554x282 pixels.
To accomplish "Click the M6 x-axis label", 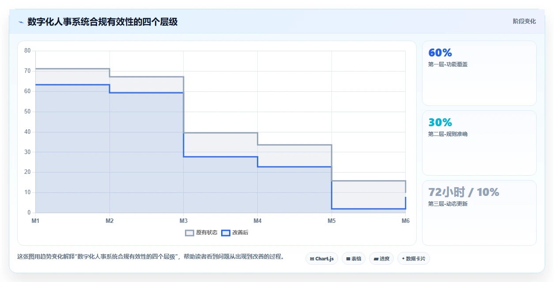I will coord(405,221).
